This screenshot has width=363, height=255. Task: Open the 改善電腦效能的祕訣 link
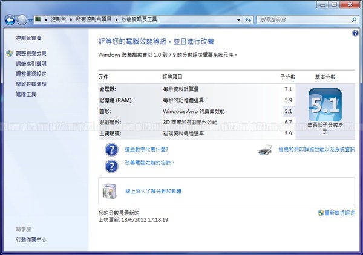[x=149, y=163]
